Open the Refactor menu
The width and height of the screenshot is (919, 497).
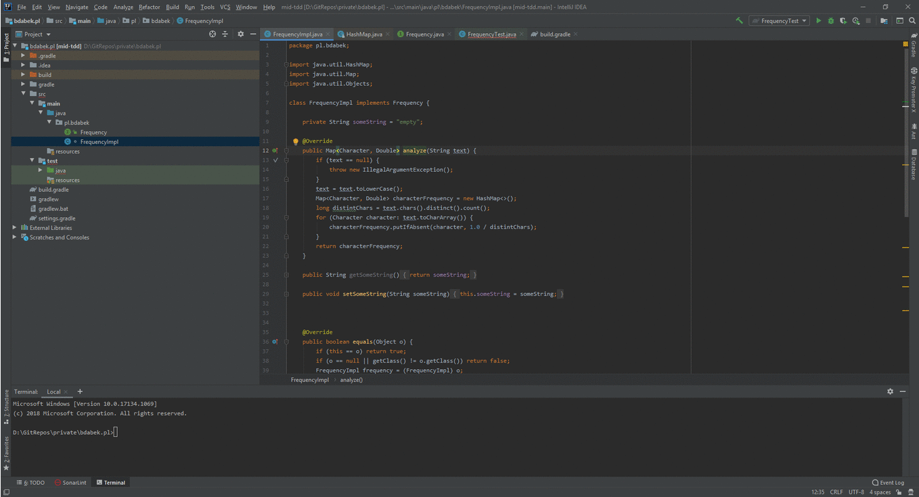tap(150, 7)
